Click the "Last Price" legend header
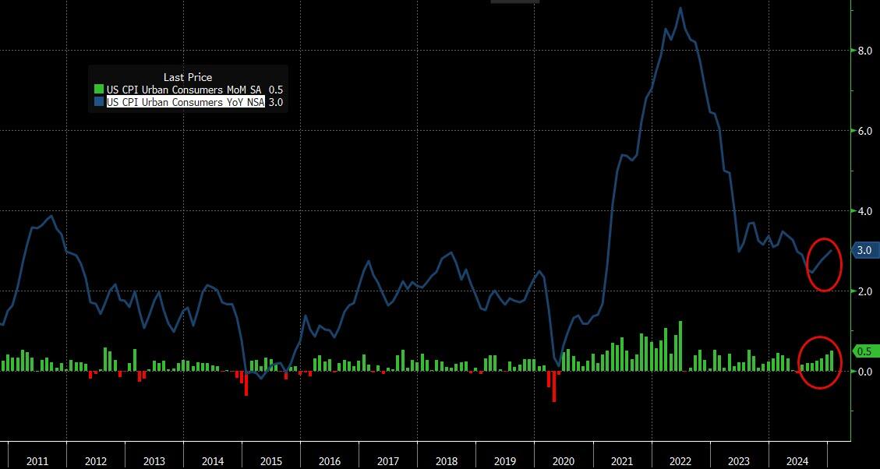 187,77
